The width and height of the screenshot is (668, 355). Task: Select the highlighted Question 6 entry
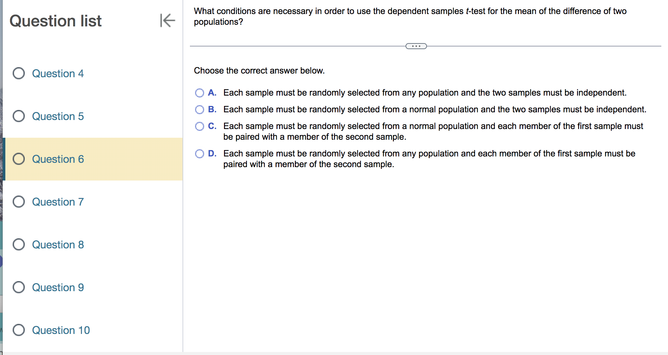(x=58, y=159)
